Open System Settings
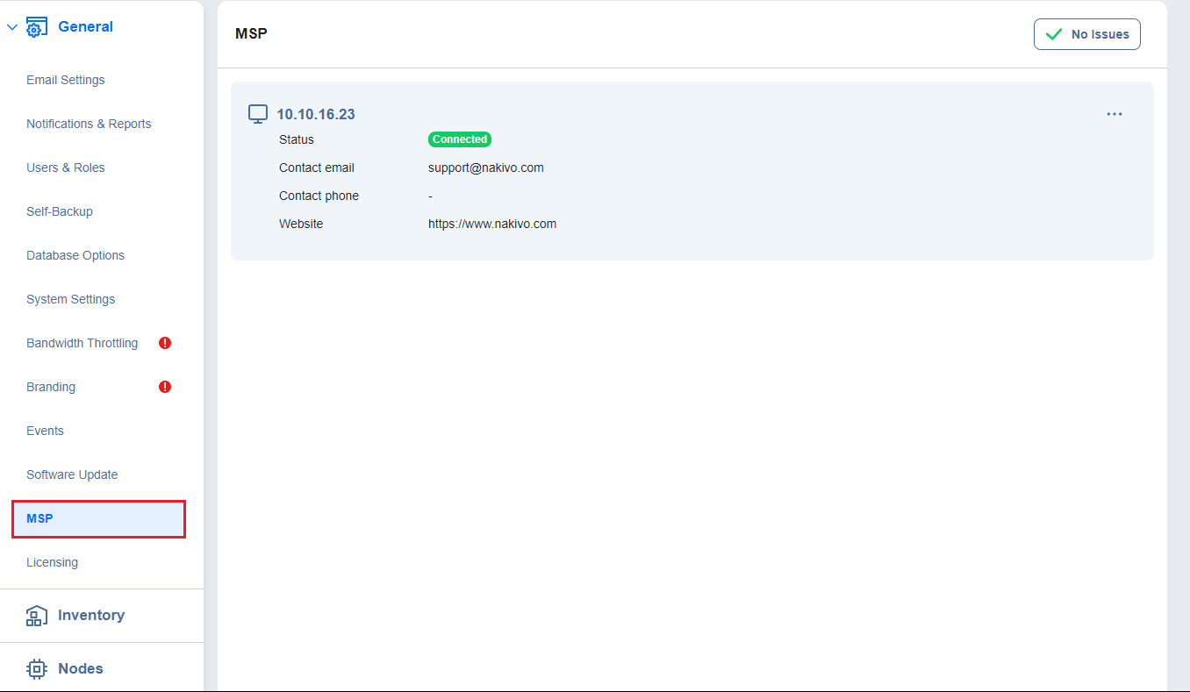 click(x=71, y=299)
